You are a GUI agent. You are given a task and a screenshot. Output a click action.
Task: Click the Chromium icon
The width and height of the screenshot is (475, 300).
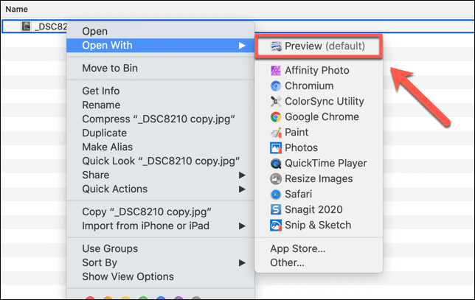(x=276, y=86)
